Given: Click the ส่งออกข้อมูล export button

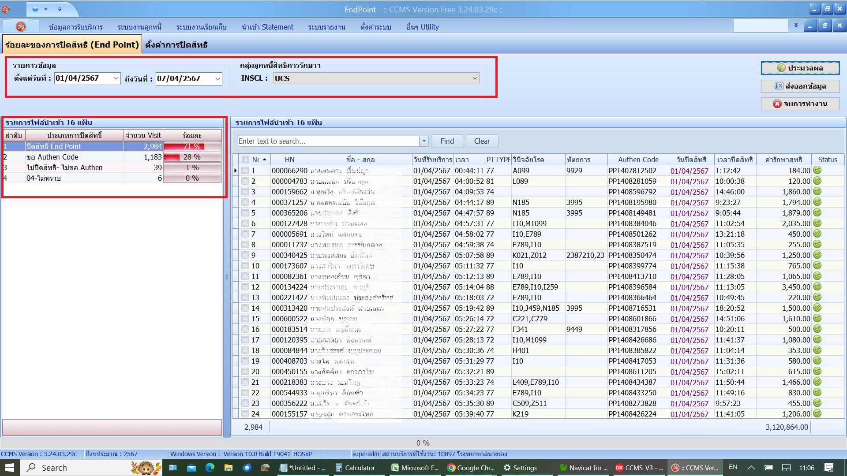Looking at the screenshot, I should [800, 86].
